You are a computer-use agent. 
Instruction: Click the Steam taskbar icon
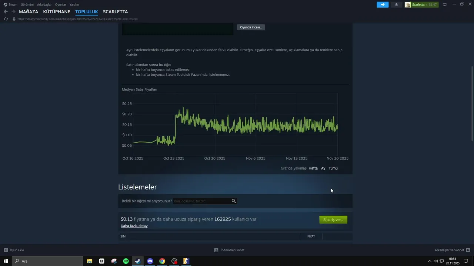[138, 261]
